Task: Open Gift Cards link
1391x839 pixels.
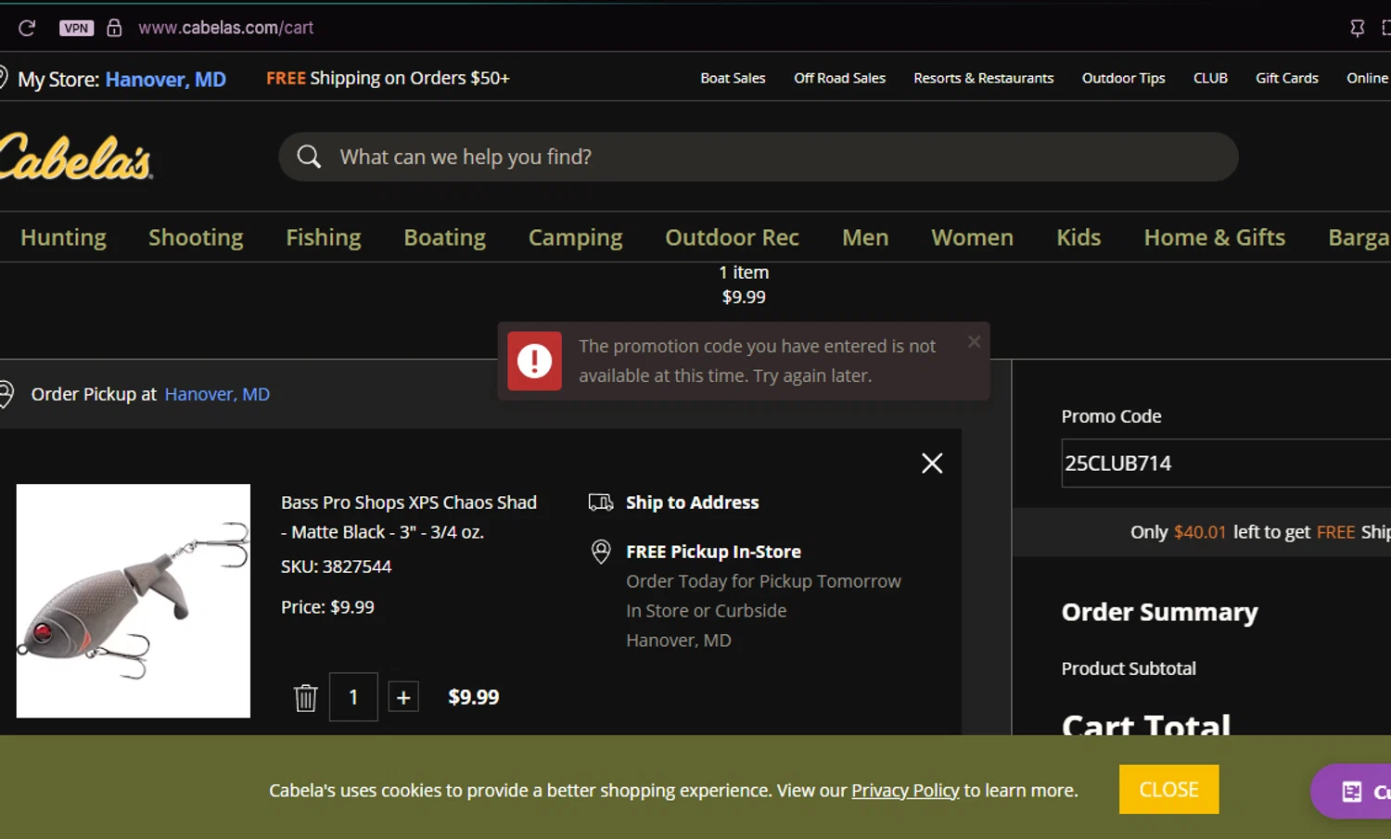Action: [1286, 78]
